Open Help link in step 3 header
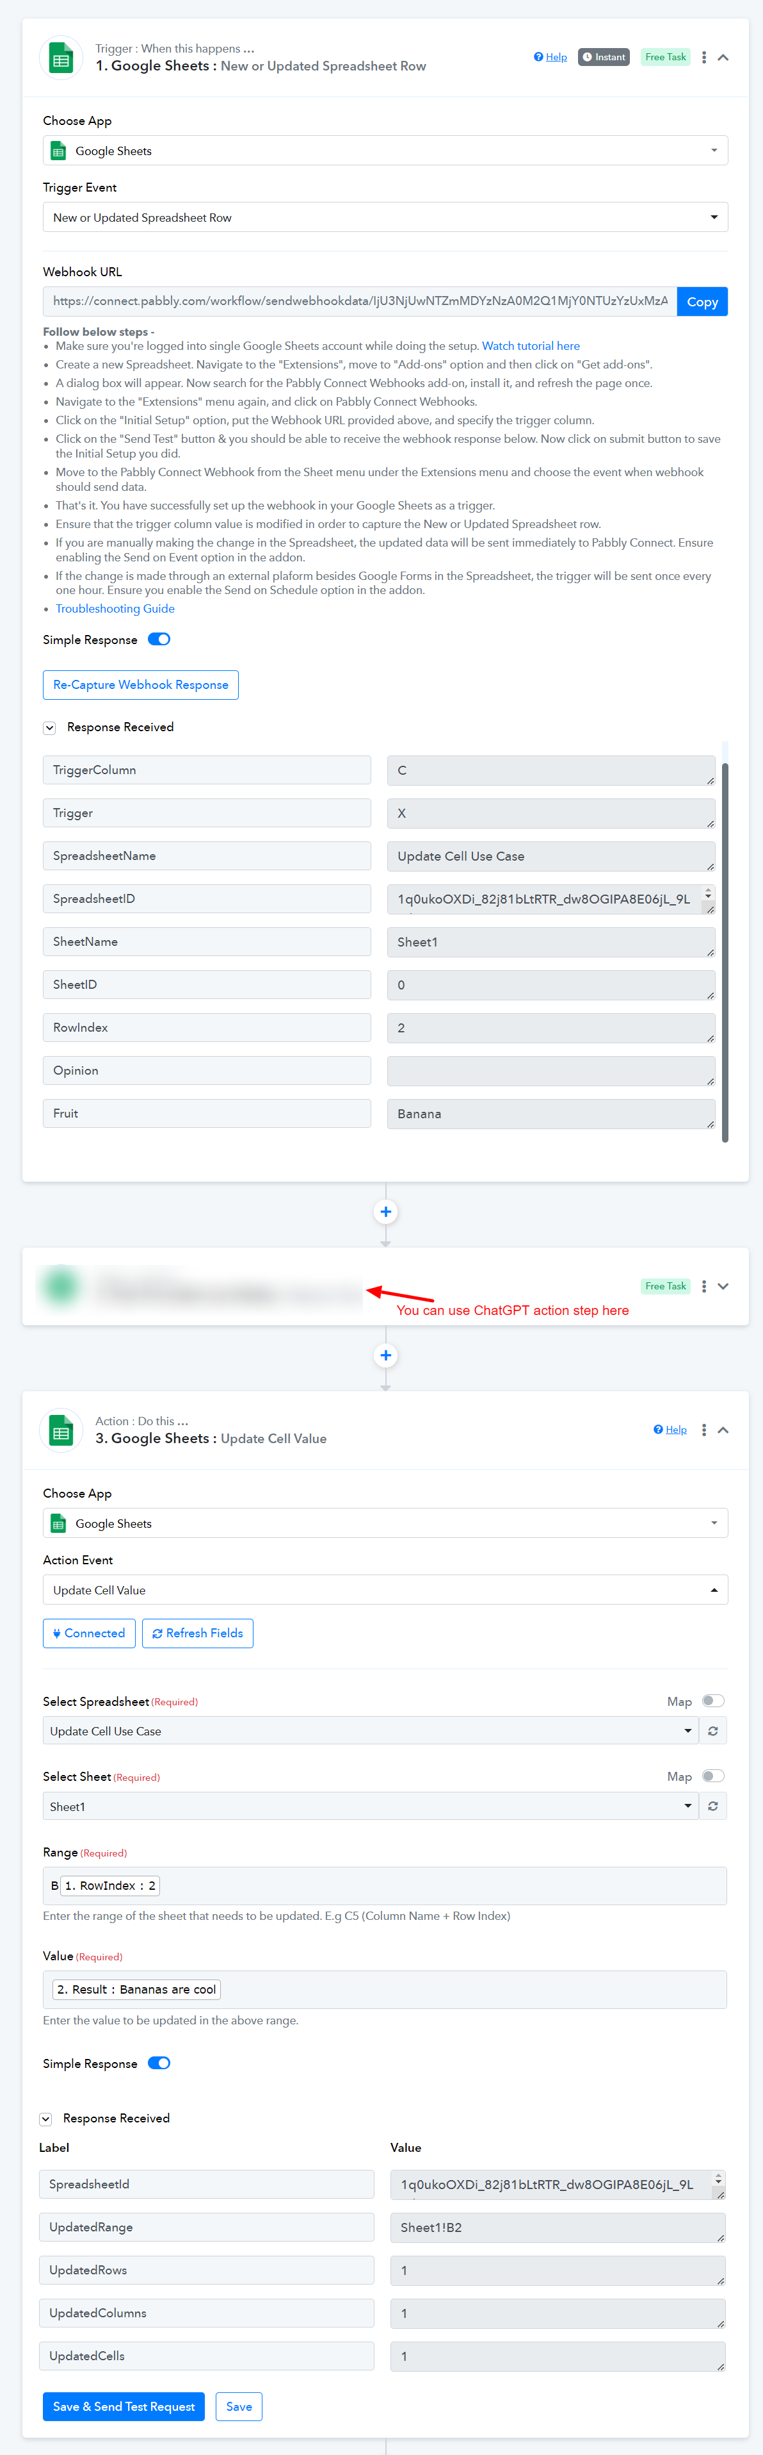The width and height of the screenshot is (763, 2455). coord(670,1430)
